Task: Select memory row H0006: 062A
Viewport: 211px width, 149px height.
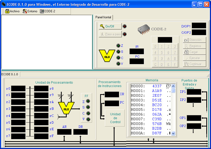Action: click(x=151, y=114)
